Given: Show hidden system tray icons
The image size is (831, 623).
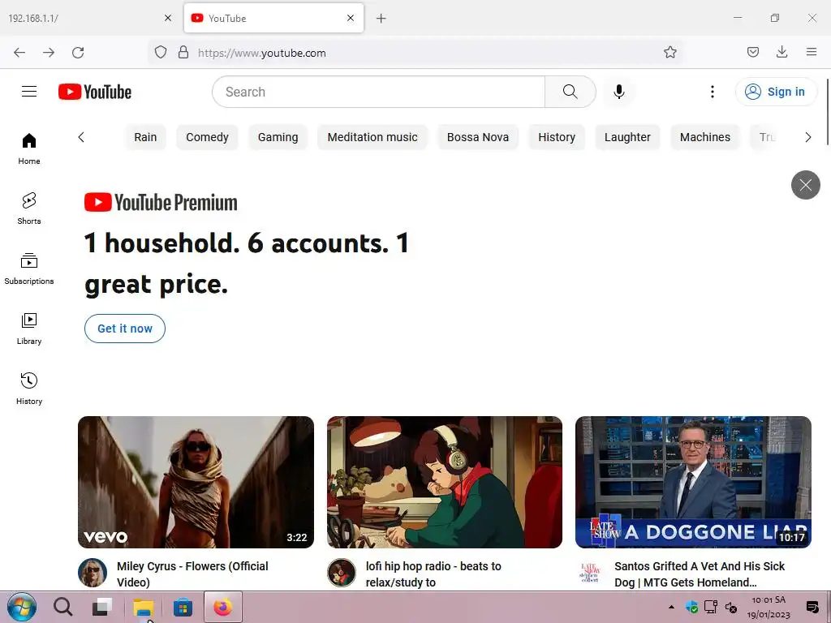Looking at the screenshot, I should tap(671, 607).
